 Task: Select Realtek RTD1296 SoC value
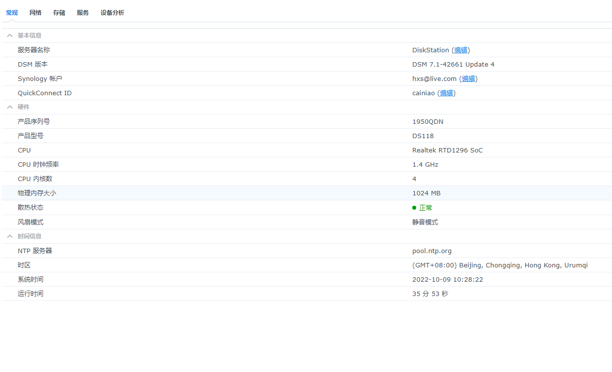tap(447, 150)
